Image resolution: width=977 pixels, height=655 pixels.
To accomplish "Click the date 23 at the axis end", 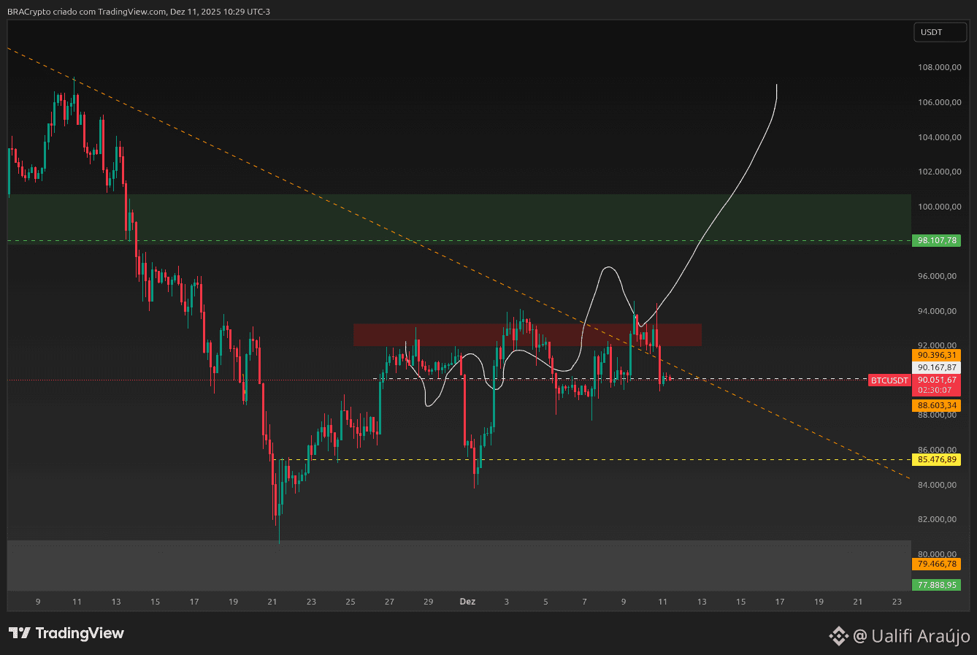I will pyautogui.click(x=897, y=602).
